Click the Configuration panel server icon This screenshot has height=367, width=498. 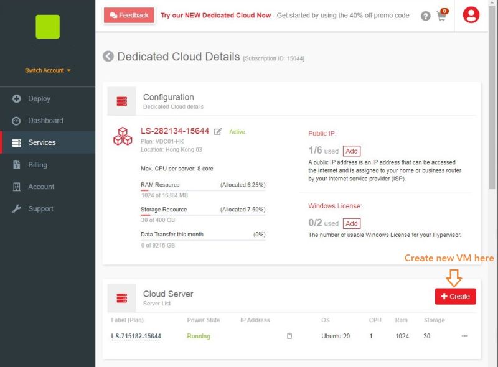click(121, 101)
